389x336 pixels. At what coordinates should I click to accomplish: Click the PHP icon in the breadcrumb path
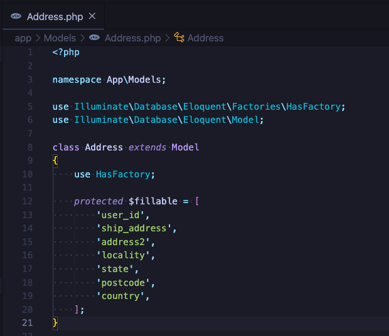click(x=95, y=38)
